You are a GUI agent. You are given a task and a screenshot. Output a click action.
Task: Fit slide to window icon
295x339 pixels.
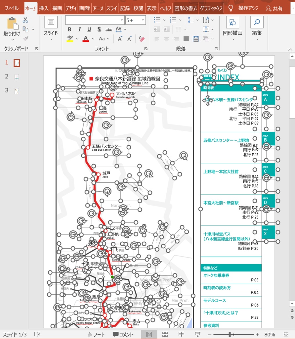click(286, 334)
